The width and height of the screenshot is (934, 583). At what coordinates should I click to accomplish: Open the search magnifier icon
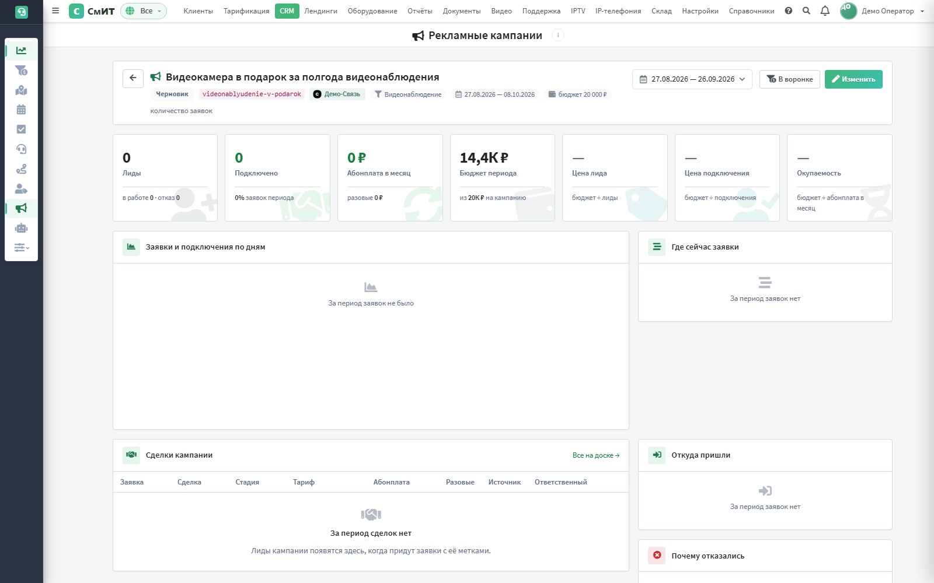click(x=806, y=10)
